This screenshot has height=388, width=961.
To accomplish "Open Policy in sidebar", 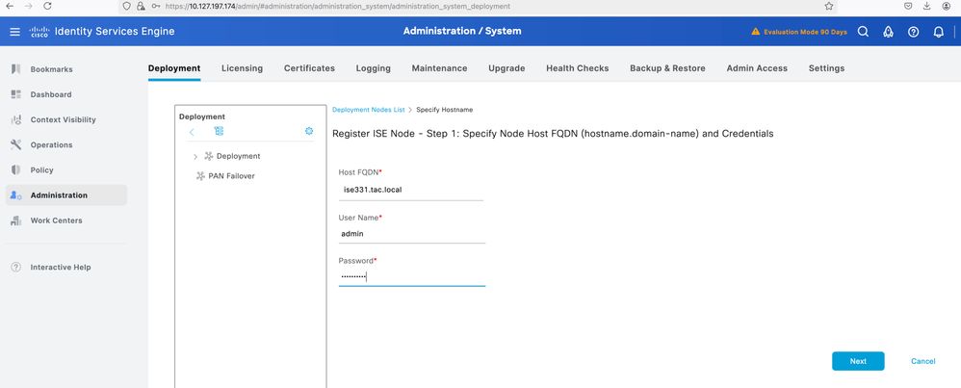I will (x=41, y=169).
